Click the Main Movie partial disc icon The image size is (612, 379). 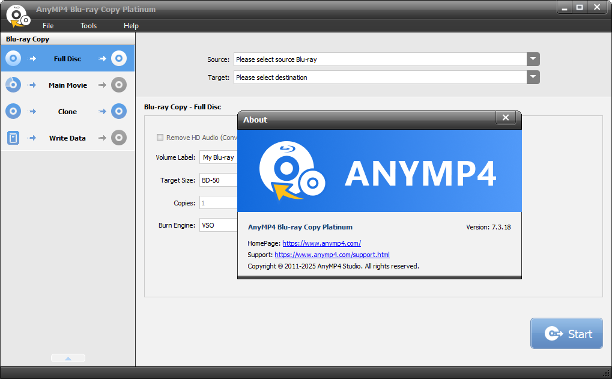tap(13, 85)
